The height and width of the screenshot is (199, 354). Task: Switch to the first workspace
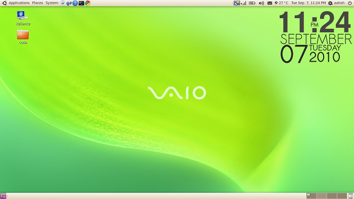click(312, 196)
